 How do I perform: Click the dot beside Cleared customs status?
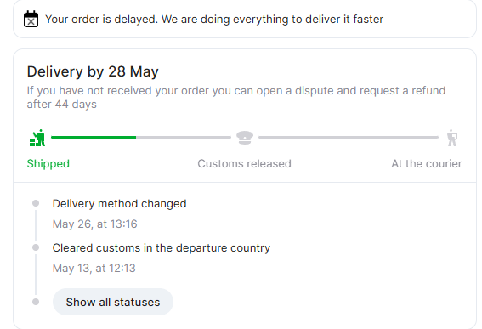click(x=36, y=247)
